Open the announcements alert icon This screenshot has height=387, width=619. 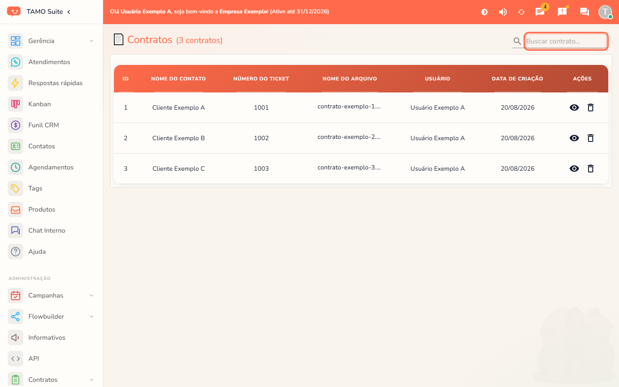coord(562,12)
